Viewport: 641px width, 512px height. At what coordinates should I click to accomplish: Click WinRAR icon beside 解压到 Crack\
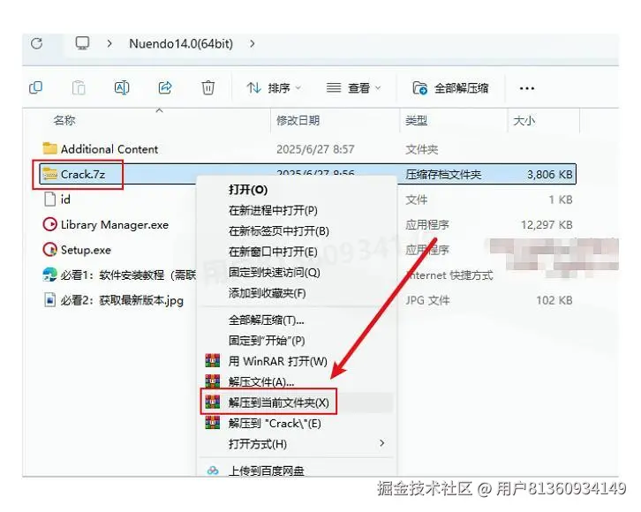pyautogui.click(x=213, y=423)
